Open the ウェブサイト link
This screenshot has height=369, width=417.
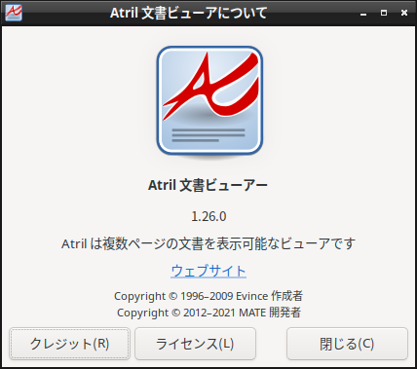(x=208, y=271)
